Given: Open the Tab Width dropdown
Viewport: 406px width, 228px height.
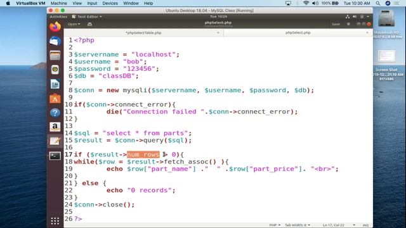Looking at the screenshot, I should [298, 225].
